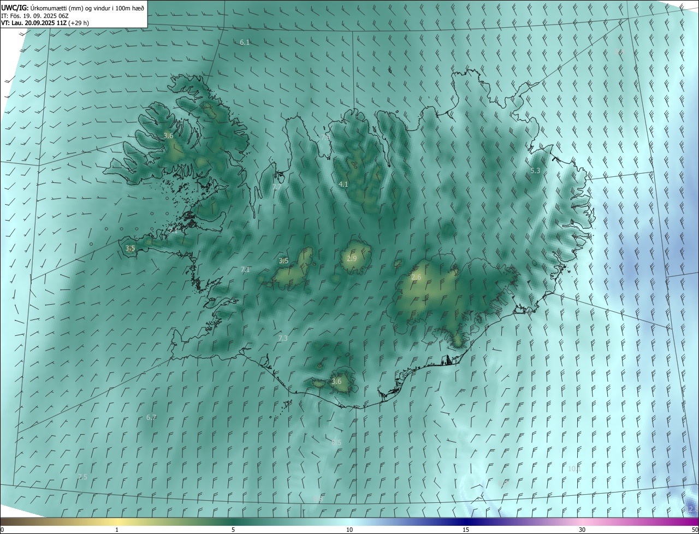The height and width of the screenshot is (534, 699).
Task: Click the 2.9 value on Hofsjökull ice cap
Action: [x=352, y=258]
